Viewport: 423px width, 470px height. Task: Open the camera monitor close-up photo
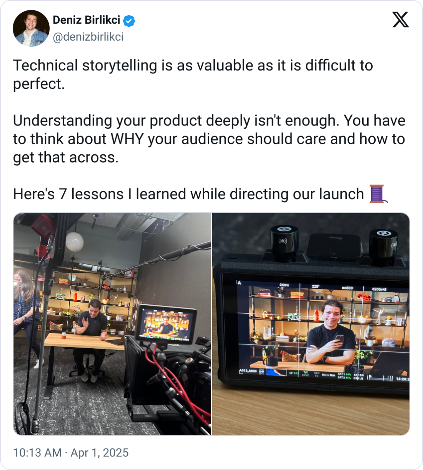tap(311, 324)
